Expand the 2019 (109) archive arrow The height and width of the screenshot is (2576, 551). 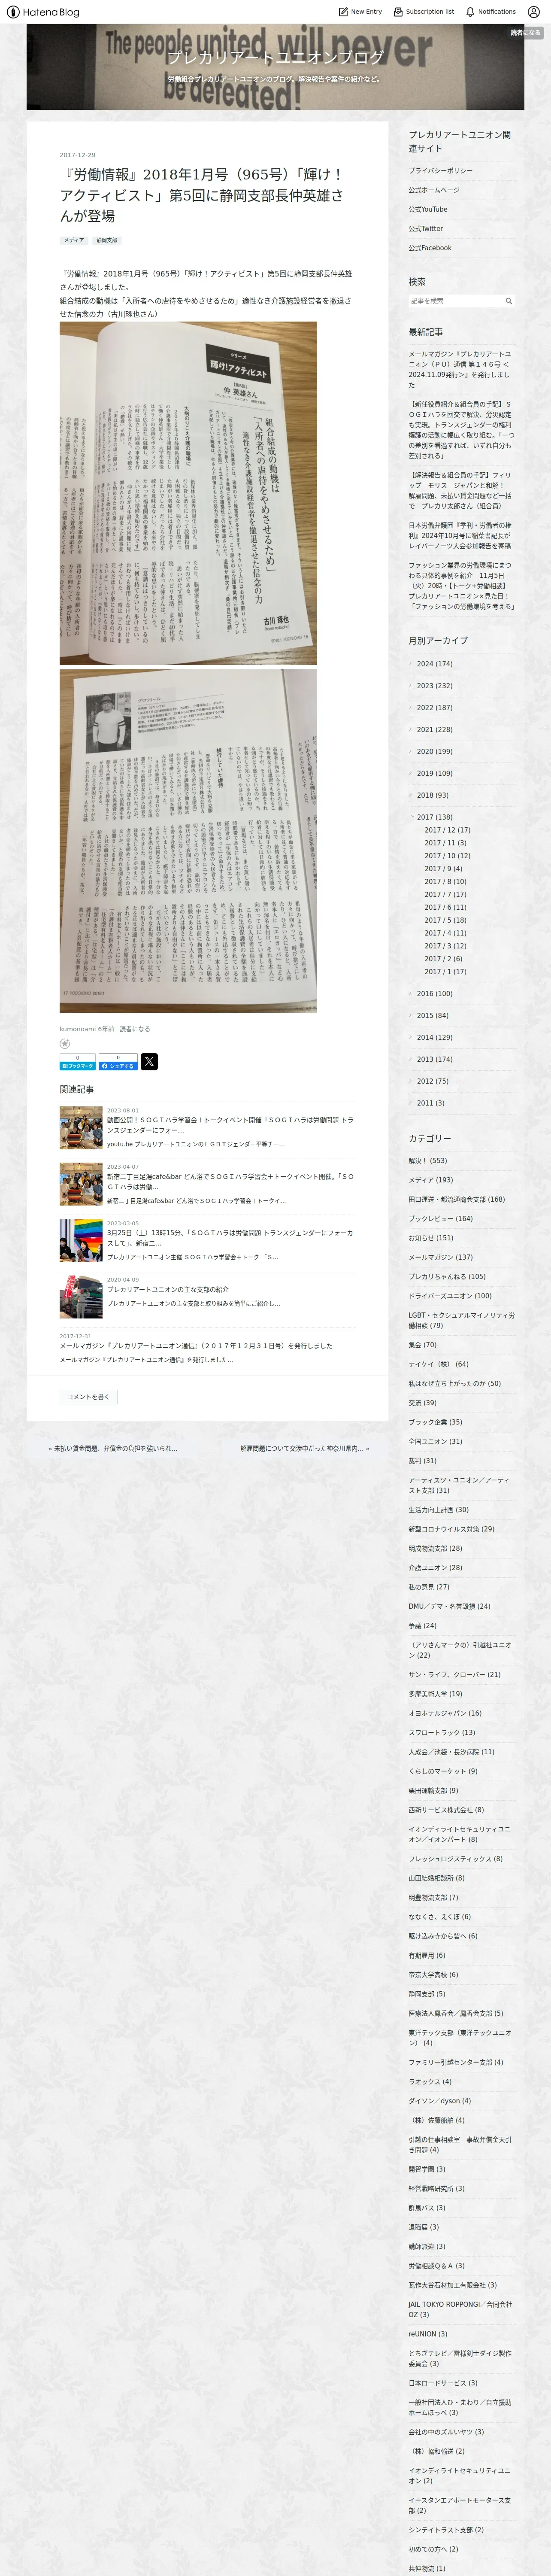click(411, 773)
